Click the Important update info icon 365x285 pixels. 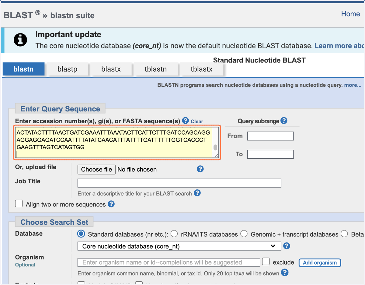point(20,40)
